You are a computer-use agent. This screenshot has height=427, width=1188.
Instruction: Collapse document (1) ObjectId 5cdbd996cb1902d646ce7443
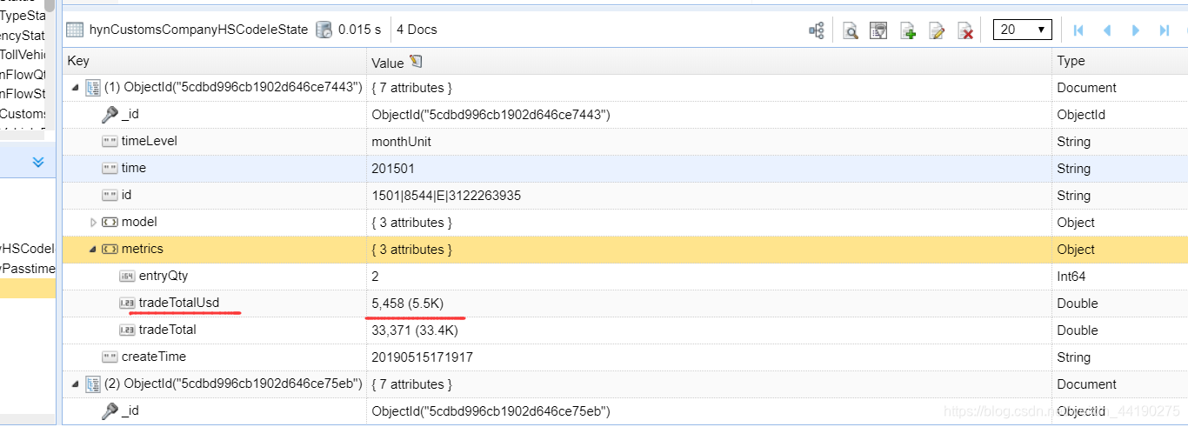76,88
